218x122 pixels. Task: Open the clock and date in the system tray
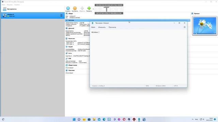click(209, 119)
